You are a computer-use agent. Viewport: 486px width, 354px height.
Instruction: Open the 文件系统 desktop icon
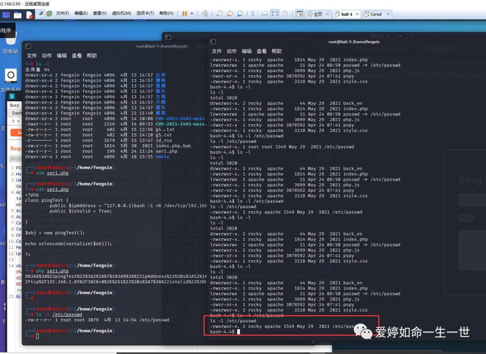[10, 79]
